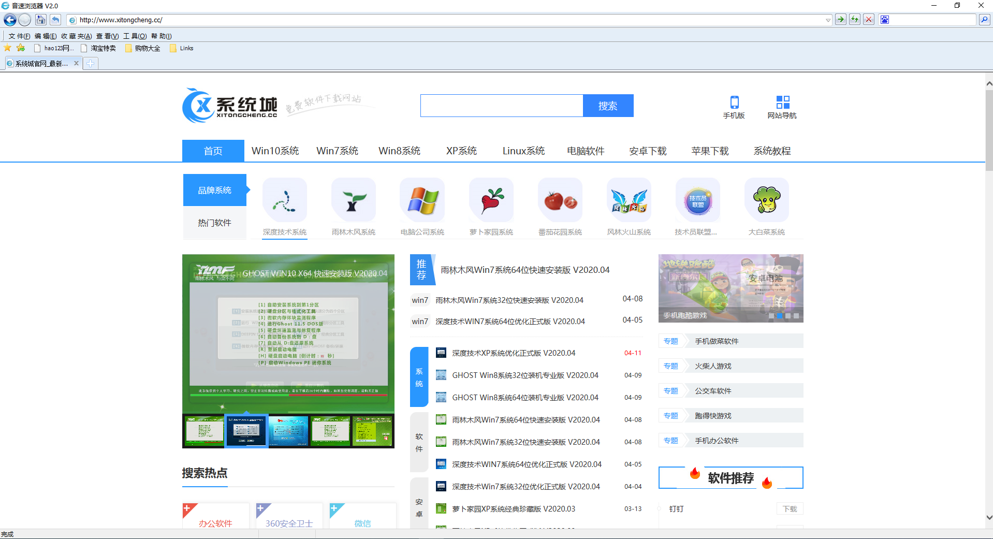Select the second slideshow thumbnail
Viewport: 993px width, 539px height.
(246, 431)
